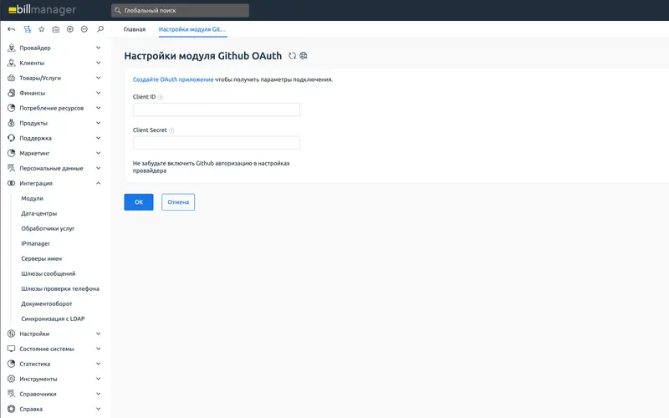
Task: Click the Провайдер section icon
Action: (12, 48)
